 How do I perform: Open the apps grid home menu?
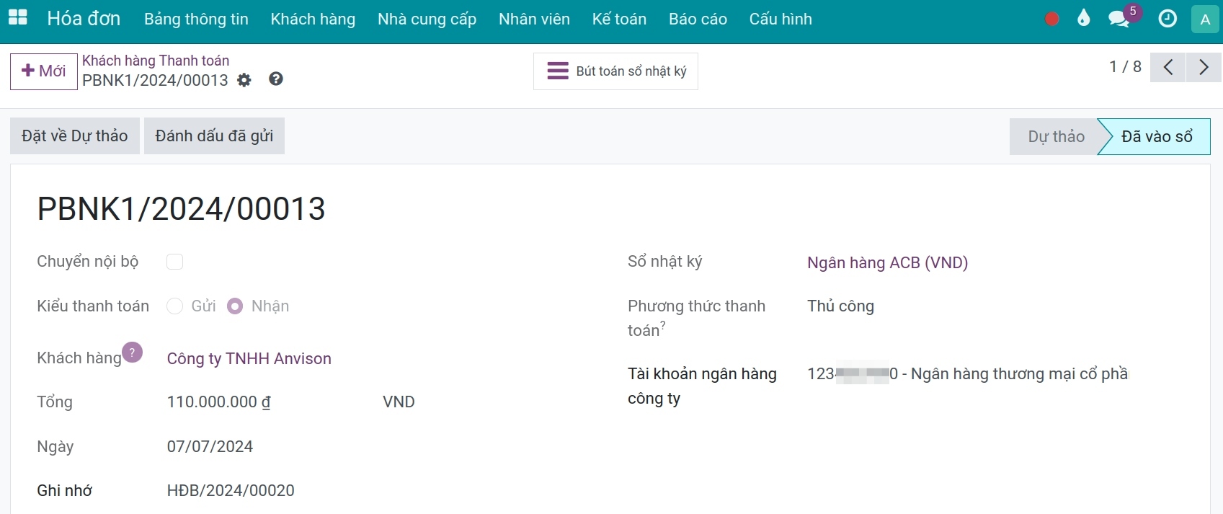pos(18,18)
